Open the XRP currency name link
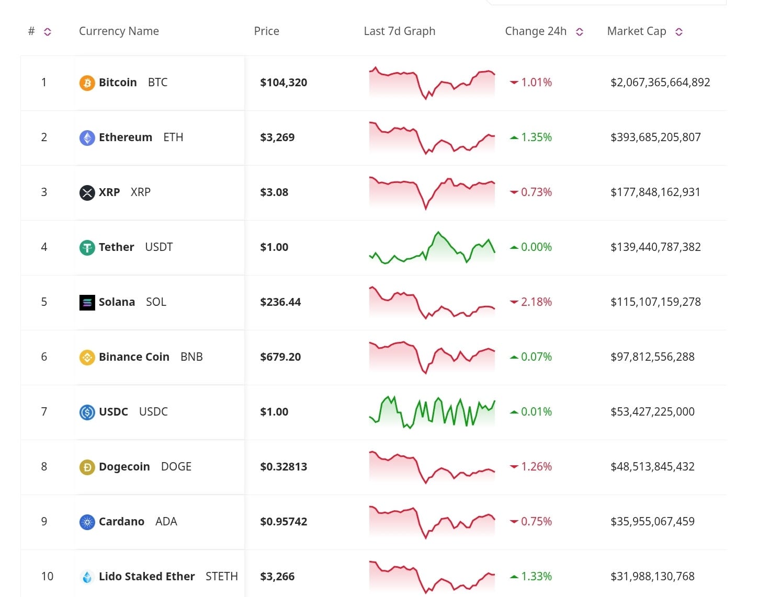Screen dimensions: 758x597 [x=109, y=192]
